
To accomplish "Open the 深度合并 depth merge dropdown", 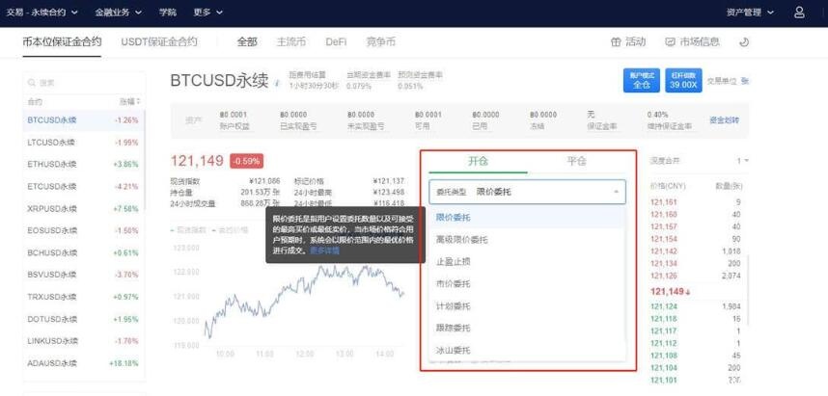I will 743,160.
